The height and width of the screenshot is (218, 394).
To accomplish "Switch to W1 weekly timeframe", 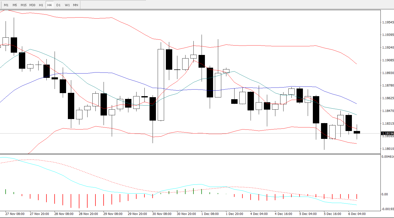I will coord(67,5).
